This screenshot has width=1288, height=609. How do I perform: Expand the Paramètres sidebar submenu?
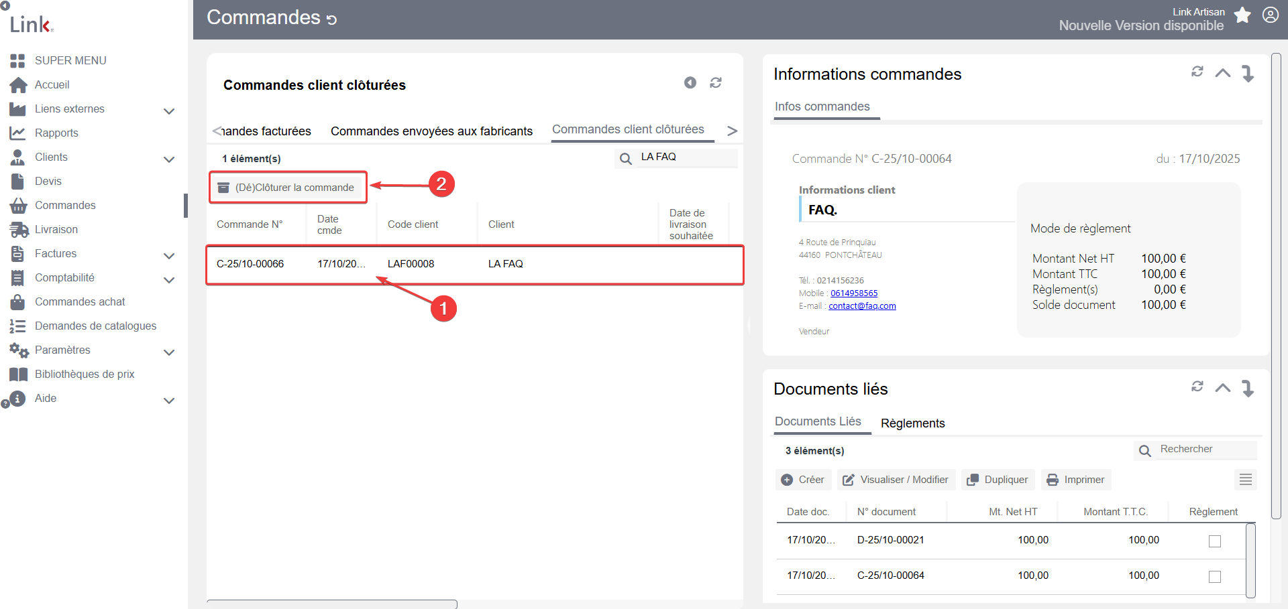pos(169,352)
